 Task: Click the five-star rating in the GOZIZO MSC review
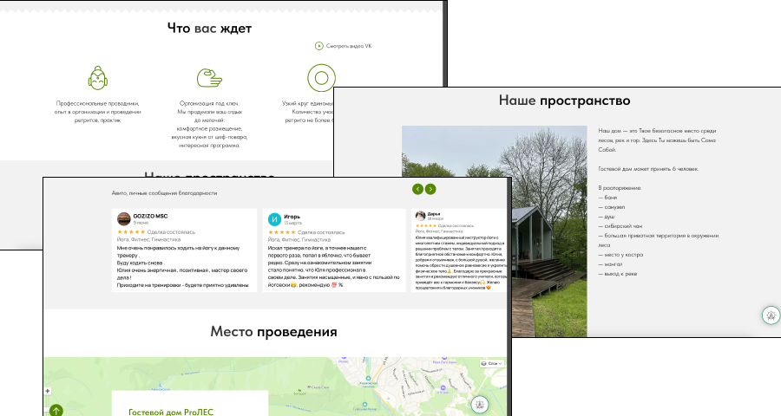pos(131,232)
